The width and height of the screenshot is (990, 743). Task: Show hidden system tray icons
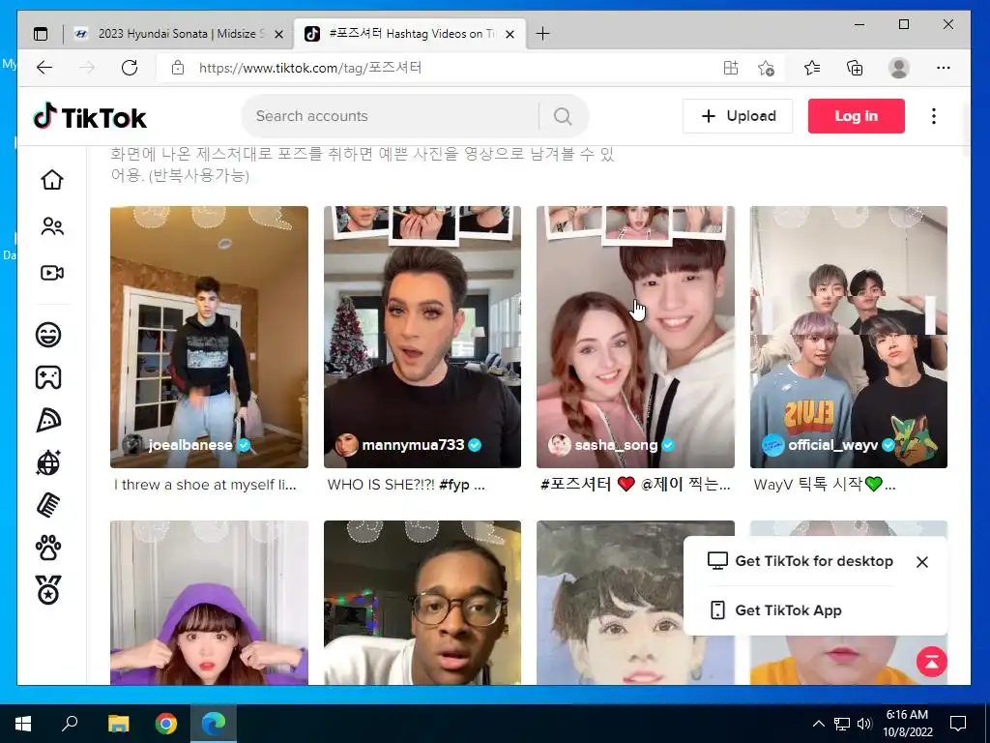coord(818,724)
